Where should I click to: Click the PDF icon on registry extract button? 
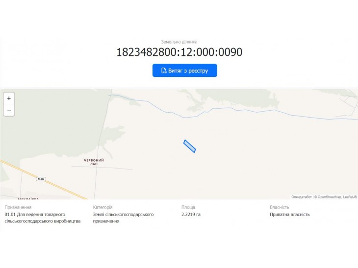164,71
